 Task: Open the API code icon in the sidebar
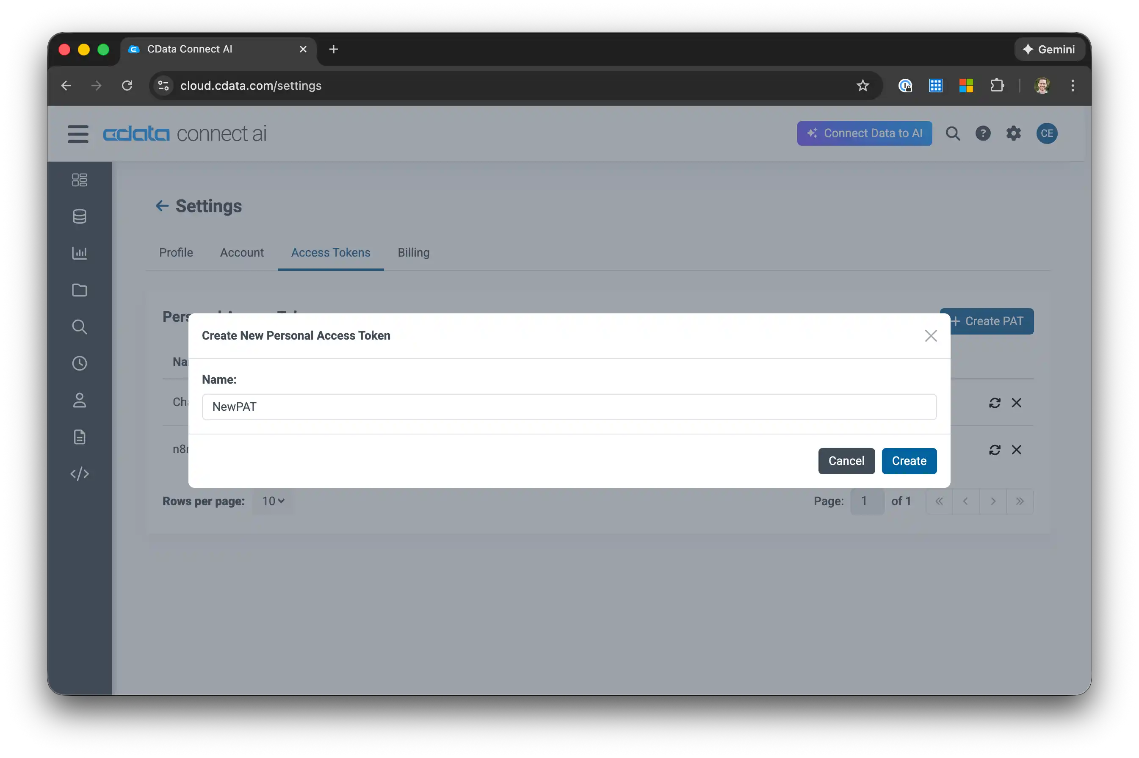tap(79, 474)
